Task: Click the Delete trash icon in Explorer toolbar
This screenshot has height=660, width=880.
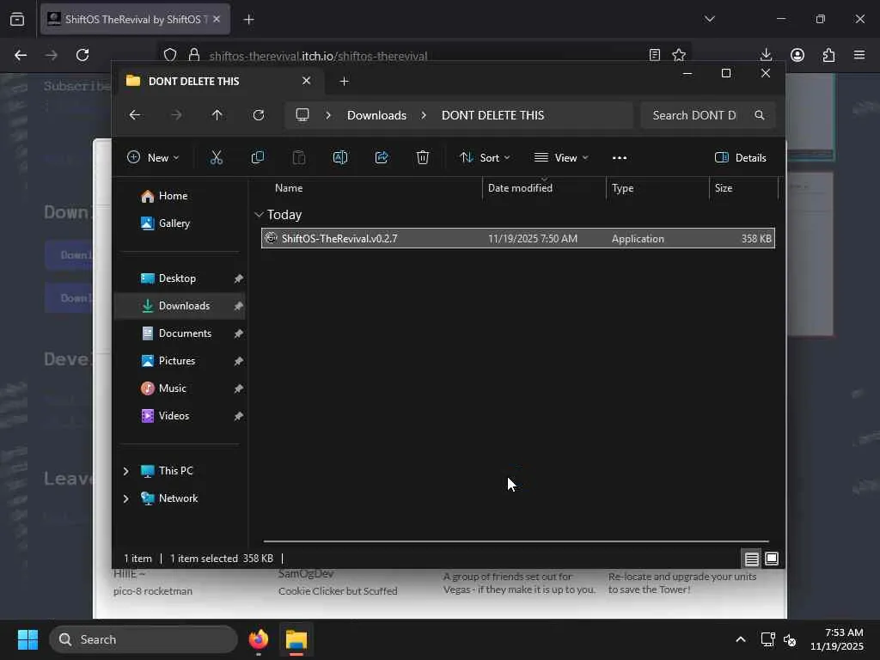Action: [423, 158]
